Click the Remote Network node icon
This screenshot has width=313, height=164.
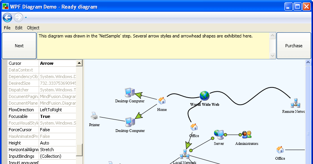(x=295, y=103)
